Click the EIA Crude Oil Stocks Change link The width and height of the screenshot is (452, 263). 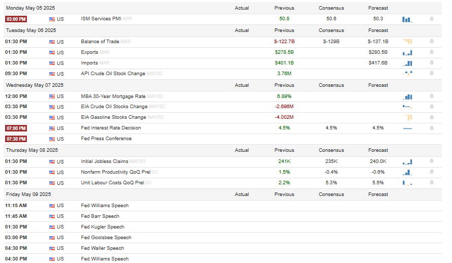(x=114, y=107)
